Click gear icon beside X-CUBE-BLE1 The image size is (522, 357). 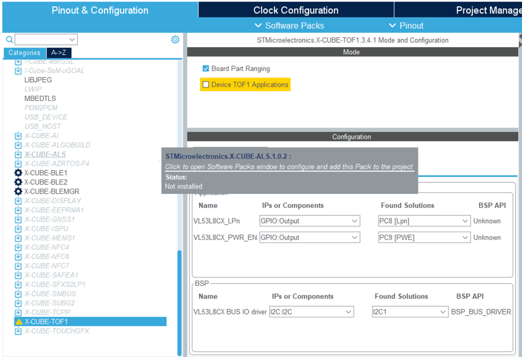[x=18, y=172]
